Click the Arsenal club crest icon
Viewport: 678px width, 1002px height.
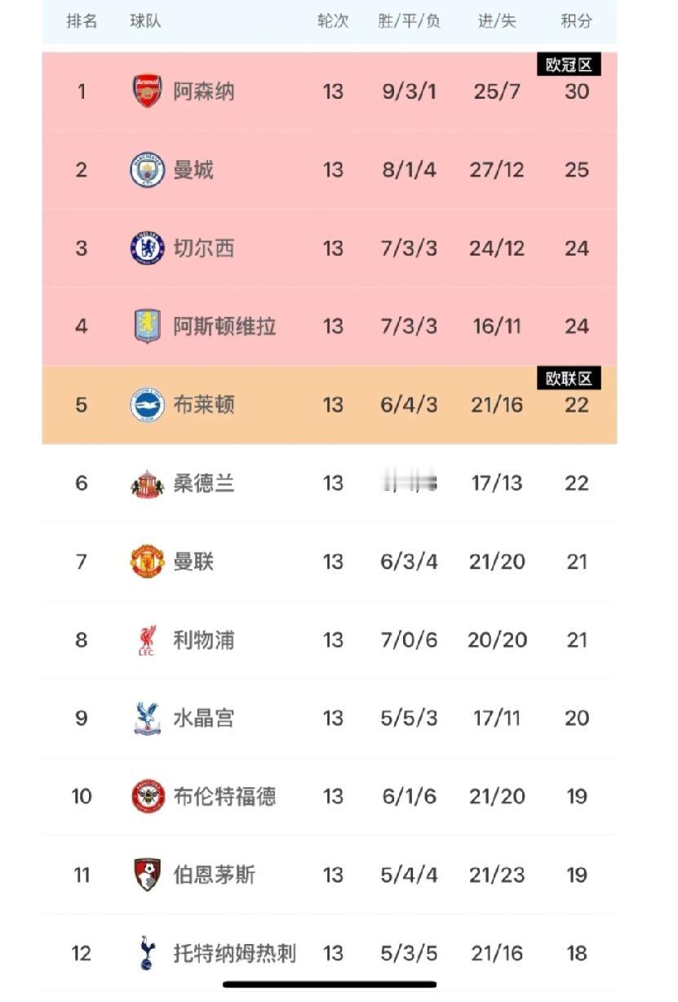tap(148, 91)
